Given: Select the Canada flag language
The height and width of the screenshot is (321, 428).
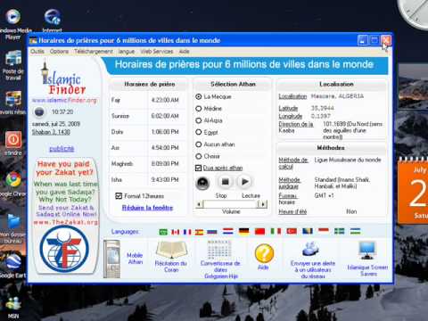Looking at the screenshot, I should [x=176, y=232].
